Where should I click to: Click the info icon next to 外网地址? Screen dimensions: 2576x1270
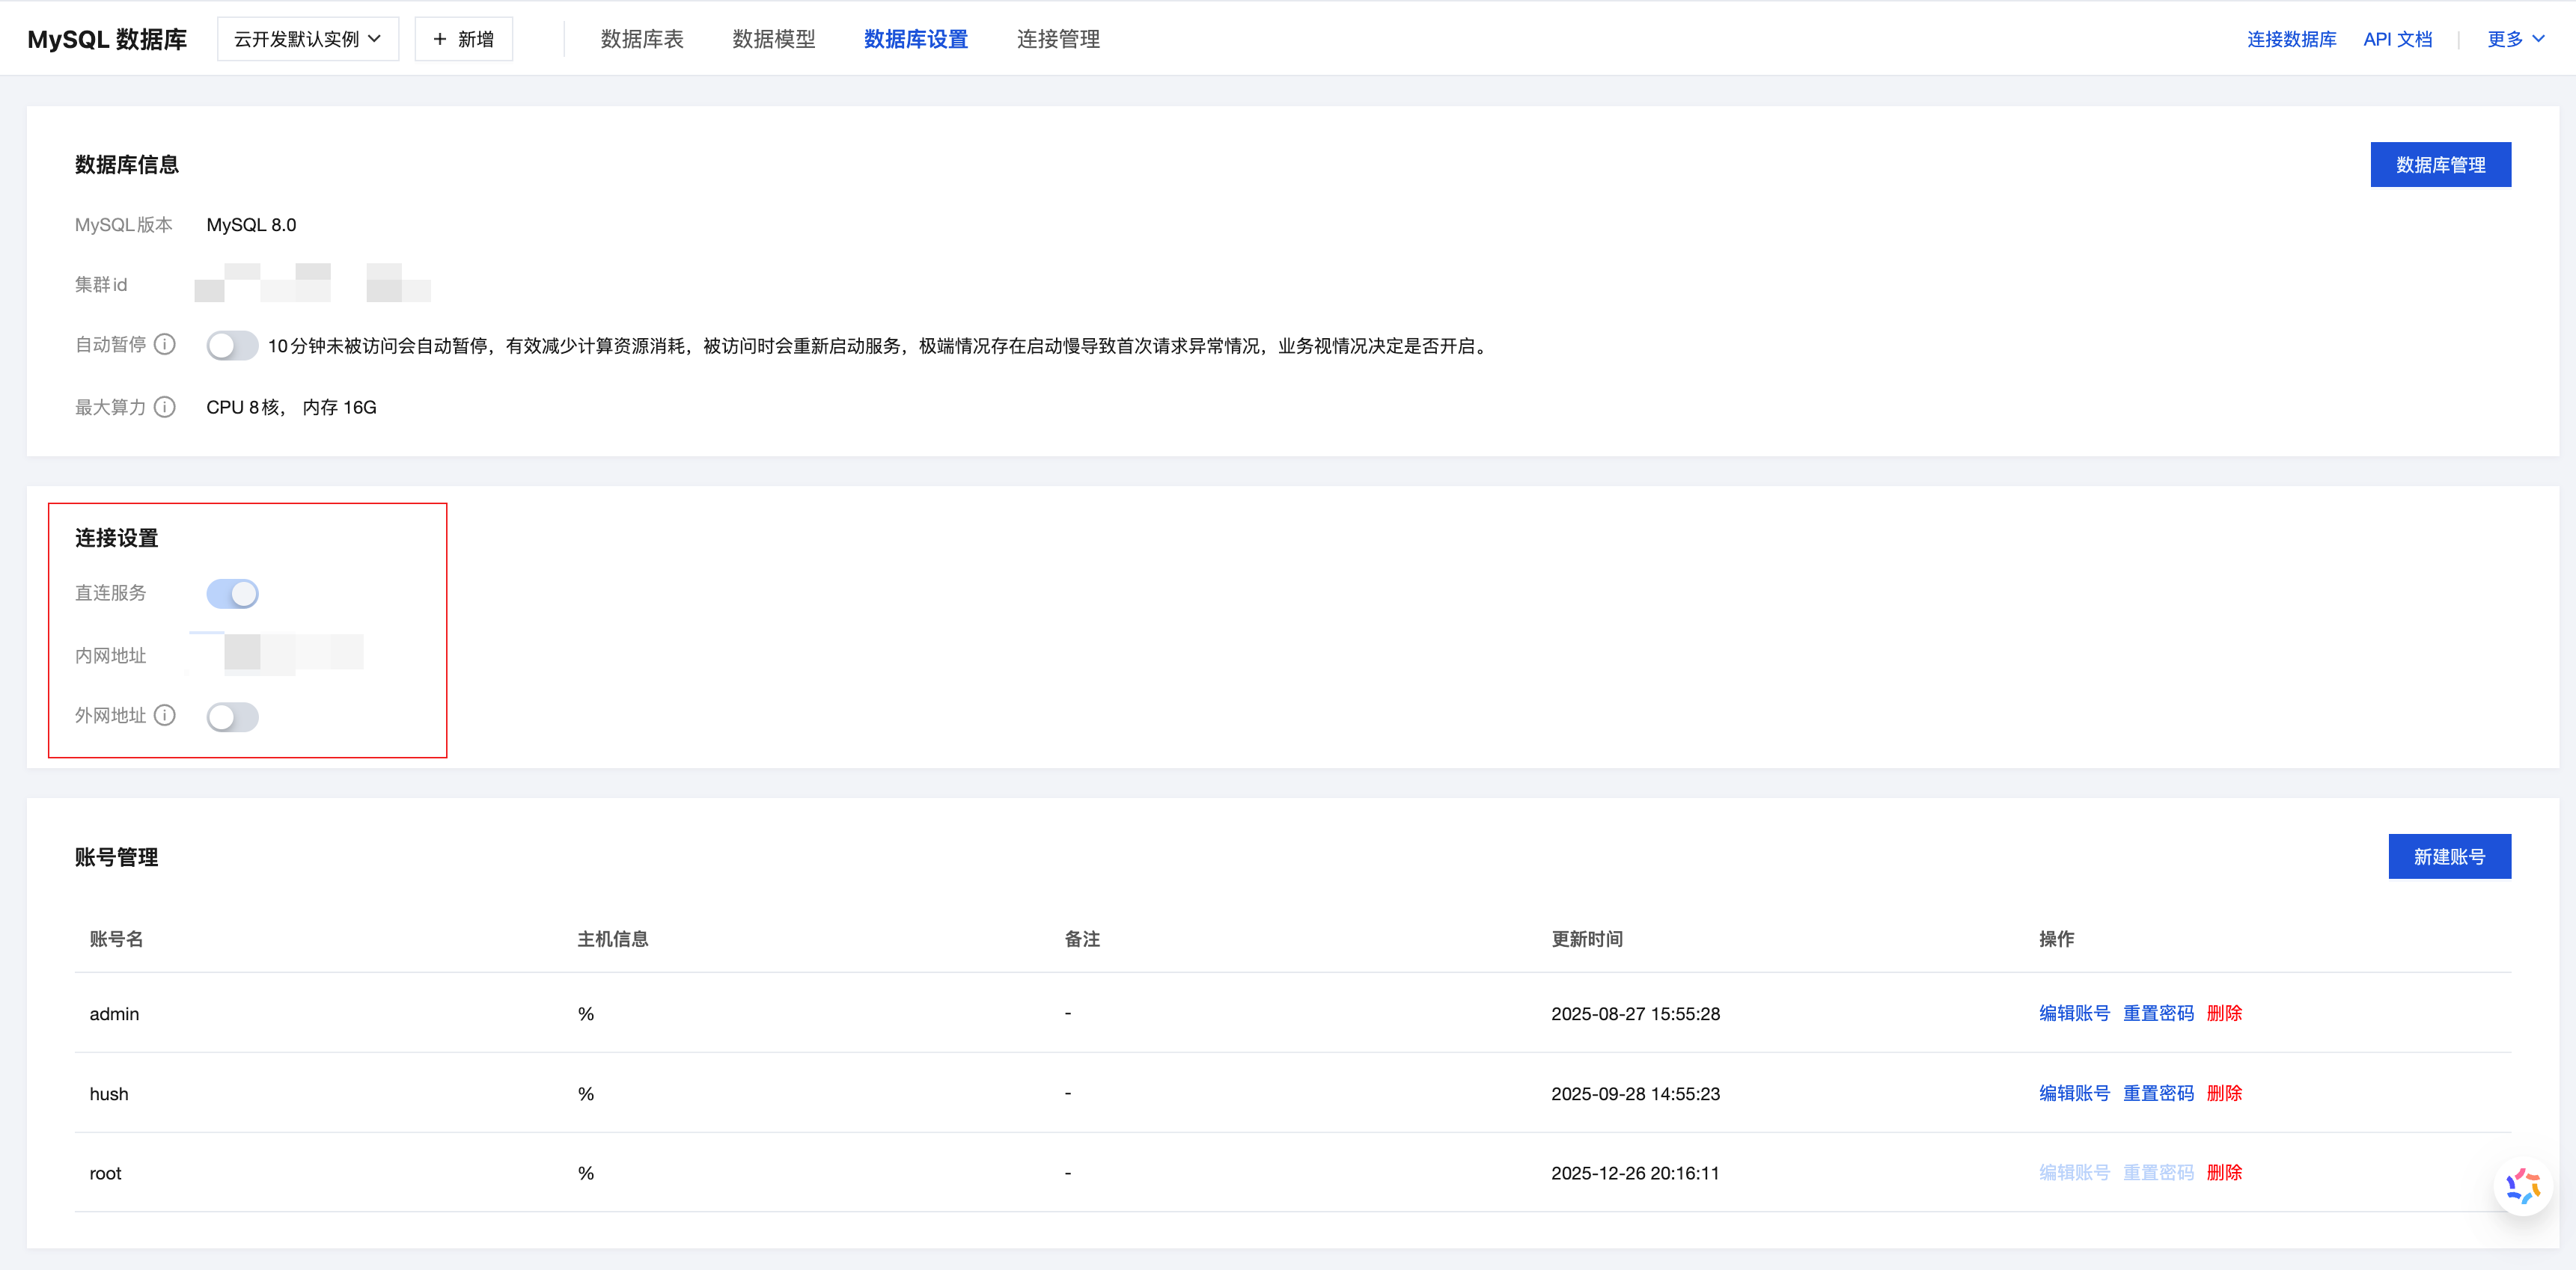165,716
